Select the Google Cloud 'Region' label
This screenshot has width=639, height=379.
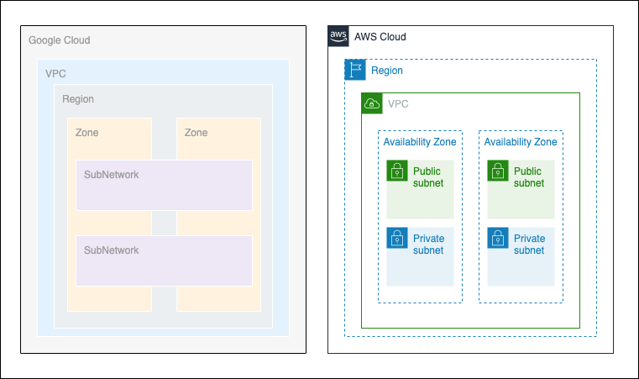(x=78, y=99)
